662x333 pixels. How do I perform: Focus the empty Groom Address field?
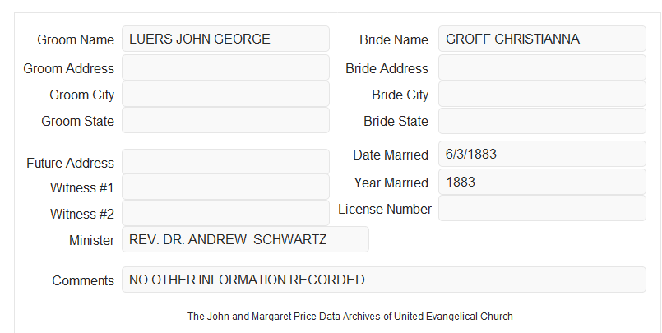click(x=225, y=67)
